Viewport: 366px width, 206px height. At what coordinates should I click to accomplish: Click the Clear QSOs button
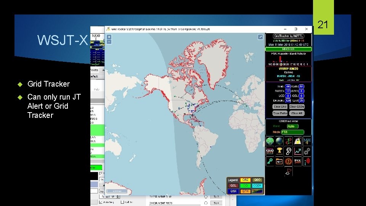pyautogui.click(x=297, y=106)
